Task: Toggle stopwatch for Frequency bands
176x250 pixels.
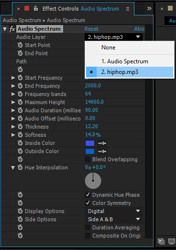Action: (x=20, y=94)
